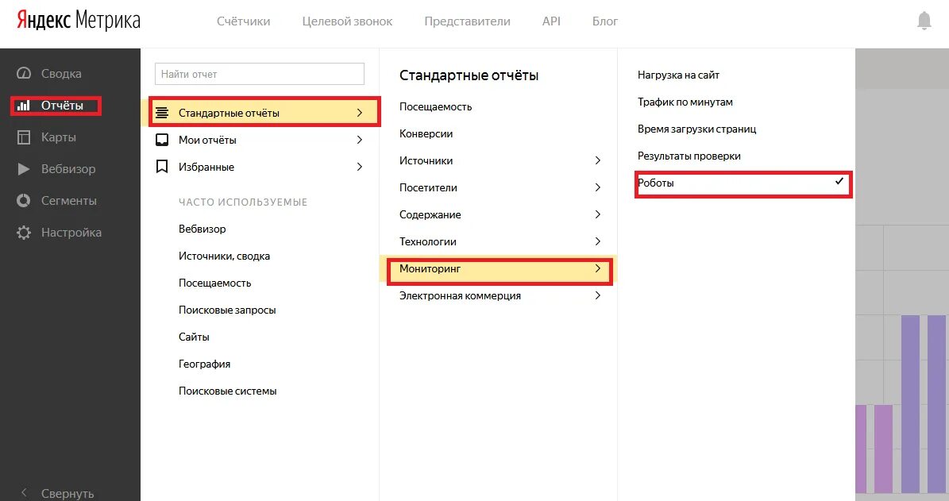This screenshot has height=501, width=949.
Task: Open Сегменты via its circle icon
Action: (24, 200)
